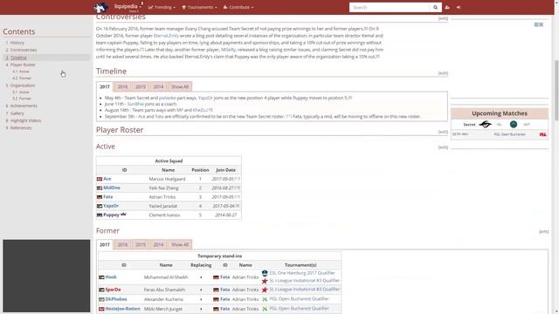
Task: Jump to Gallery in Contents
Action: (17, 113)
